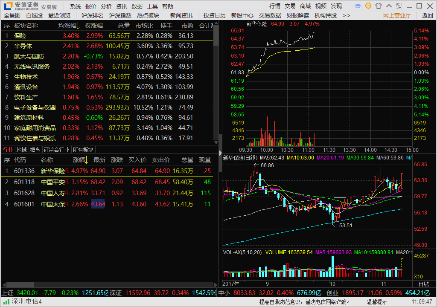Click the R marker beside 中国平安
The image size is (437, 307).
[x=67, y=182]
